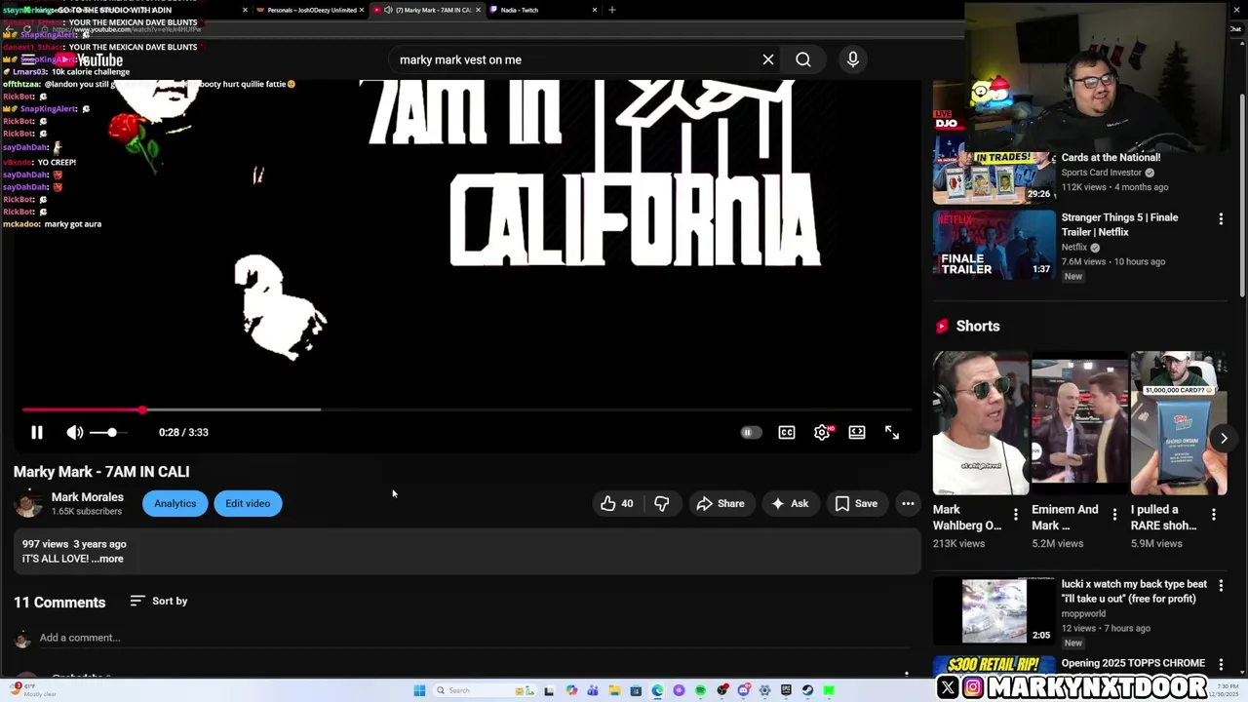Open the lucki type beat video thumbnail
The height and width of the screenshot is (702, 1248).
click(994, 611)
